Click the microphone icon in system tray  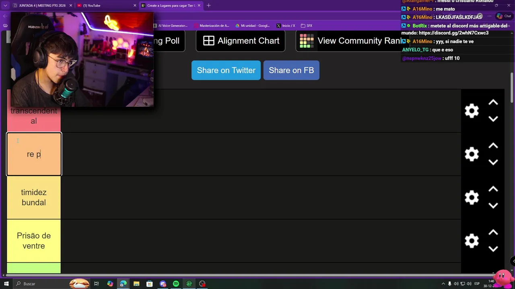pos(450,284)
